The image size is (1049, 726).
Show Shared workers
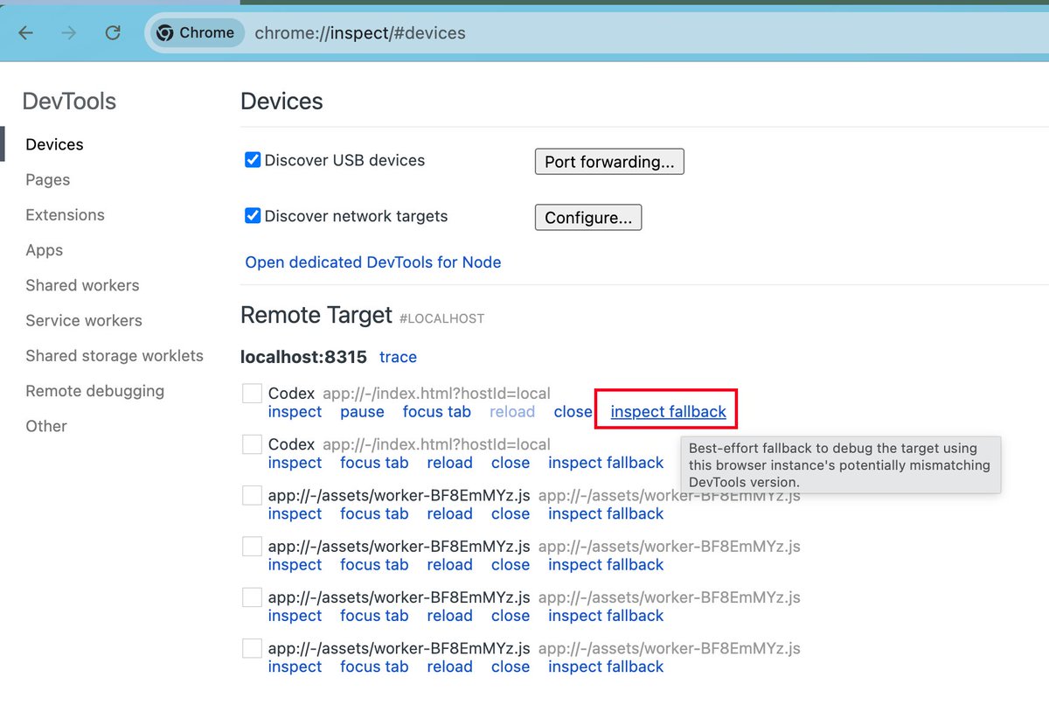[x=82, y=285]
